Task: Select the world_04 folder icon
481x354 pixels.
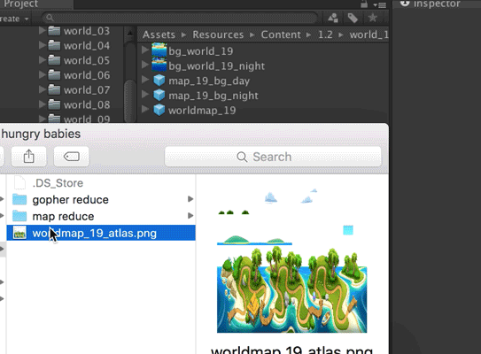Action: (54, 45)
